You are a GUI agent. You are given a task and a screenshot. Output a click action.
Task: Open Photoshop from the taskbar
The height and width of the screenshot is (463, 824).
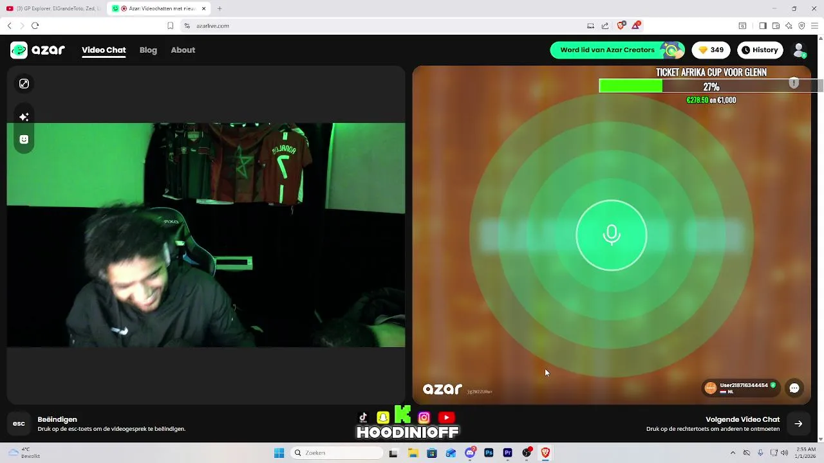(x=489, y=453)
